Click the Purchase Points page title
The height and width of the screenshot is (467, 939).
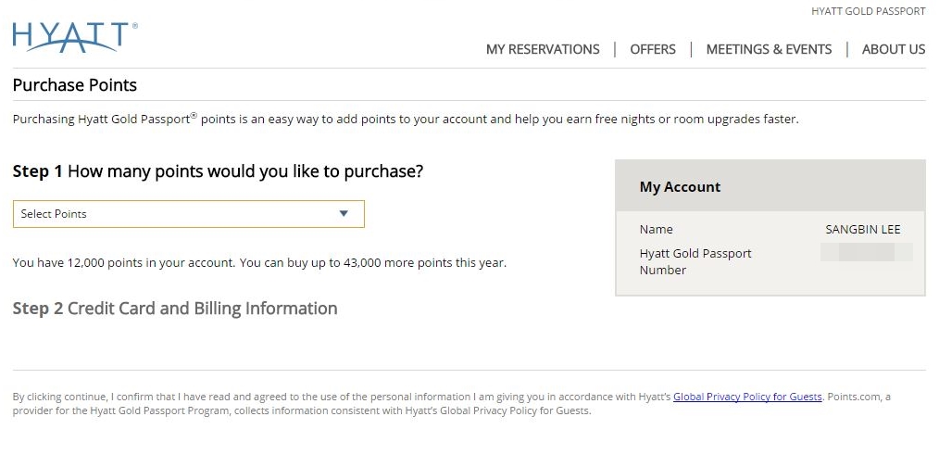click(x=75, y=85)
